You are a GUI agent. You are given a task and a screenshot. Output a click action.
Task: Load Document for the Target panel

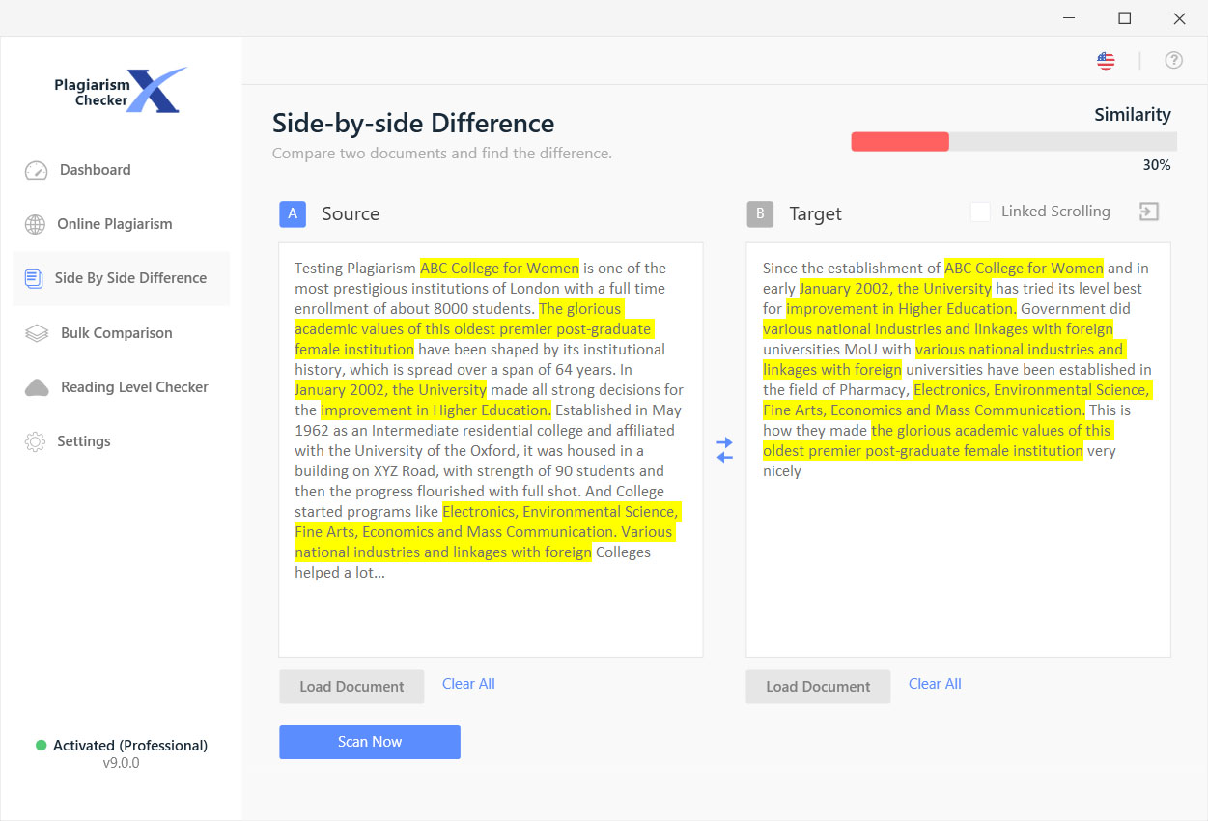tap(818, 687)
